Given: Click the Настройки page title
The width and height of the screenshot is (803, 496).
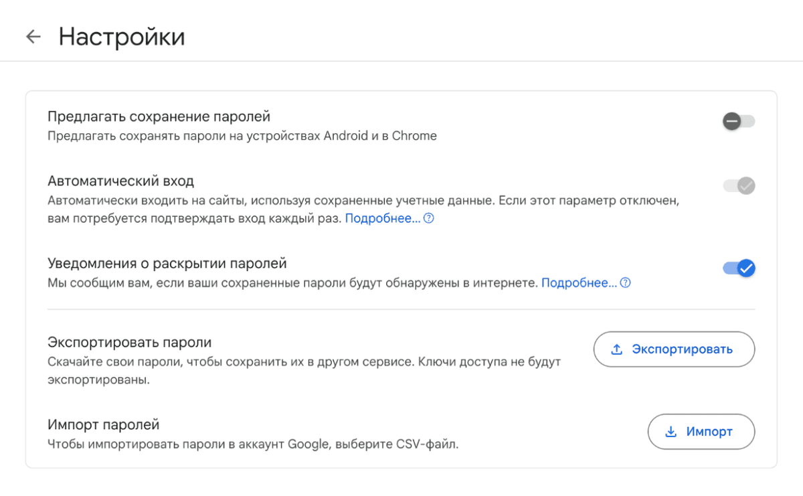Looking at the screenshot, I should coord(122,37).
